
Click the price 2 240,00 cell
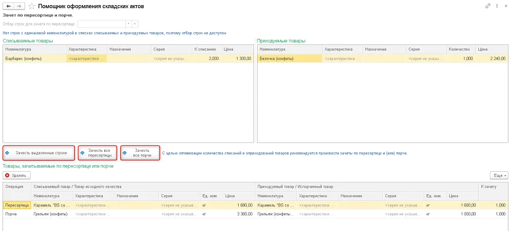[x=491, y=59]
